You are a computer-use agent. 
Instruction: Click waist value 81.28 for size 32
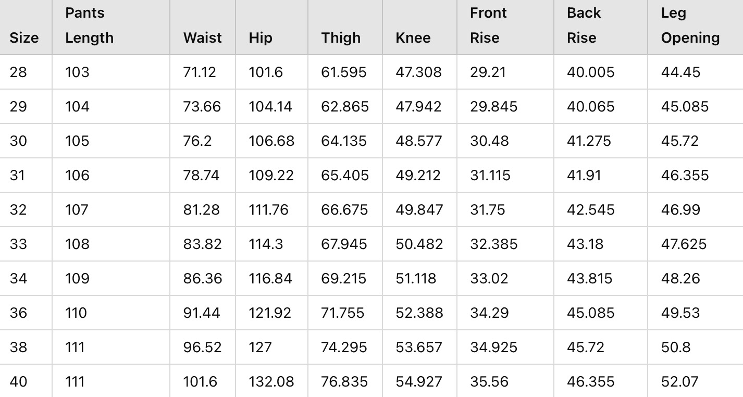(201, 210)
